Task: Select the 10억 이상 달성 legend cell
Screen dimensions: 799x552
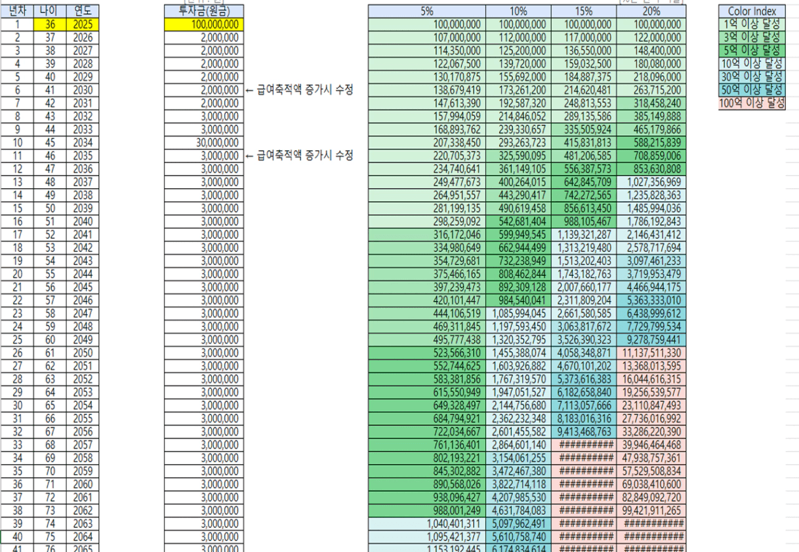Action: tap(752, 64)
